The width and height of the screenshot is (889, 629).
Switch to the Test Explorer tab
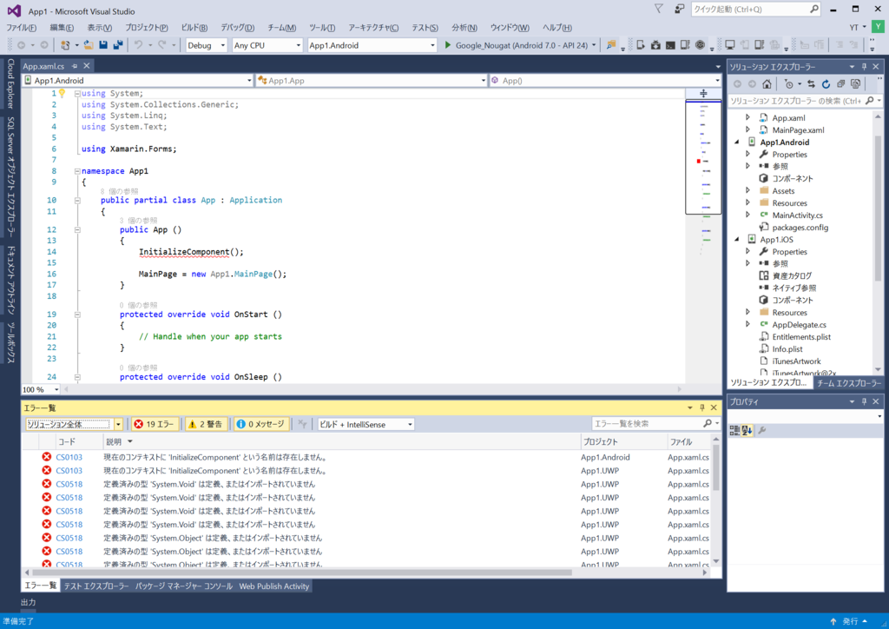[x=95, y=586]
